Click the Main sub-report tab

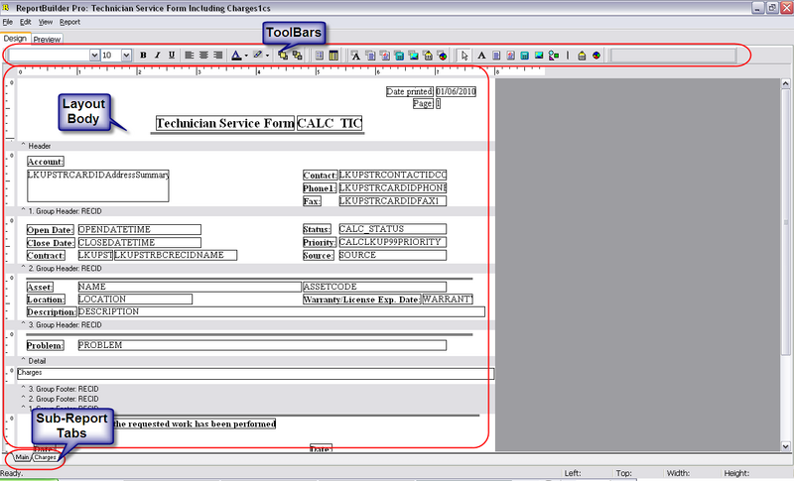pos(22,457)
